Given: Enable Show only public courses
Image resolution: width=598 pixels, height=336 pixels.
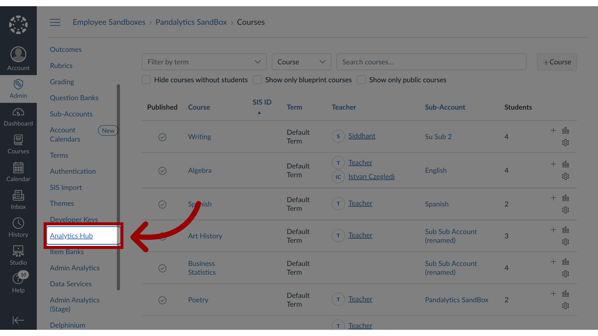Looking at the screenshot, I should click(361, 80).
